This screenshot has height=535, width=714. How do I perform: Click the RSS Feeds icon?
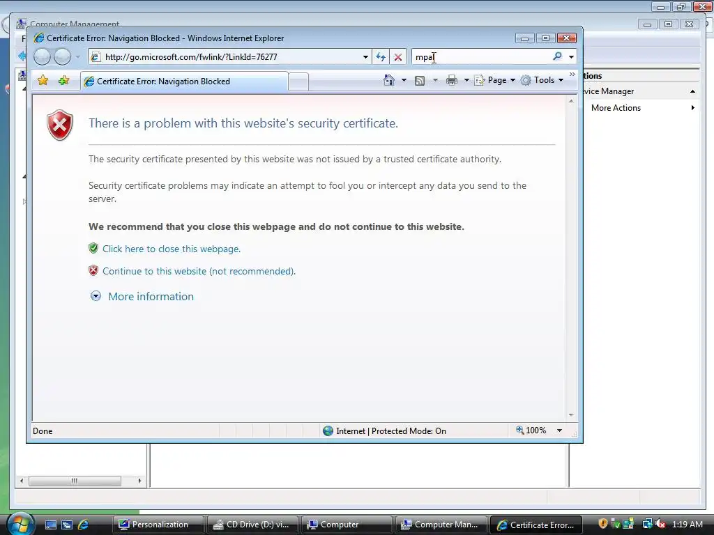(420, 81)
